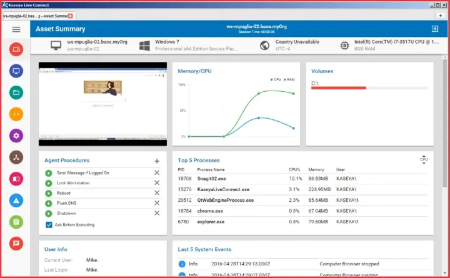This screenshot has width=450, height=278.
Task: Run the Lock Workstation procedure
Action: tap(49, 183)
